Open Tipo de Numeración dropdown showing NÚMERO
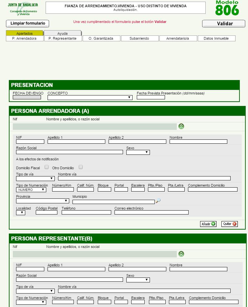Viewport: 248px width, 307px height. pos(31,190)
